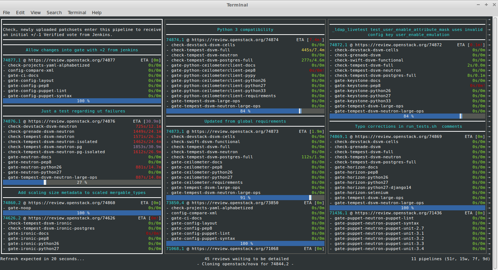498x270 pixels.
Task: Open the Help menu
Action: point(97,12)
